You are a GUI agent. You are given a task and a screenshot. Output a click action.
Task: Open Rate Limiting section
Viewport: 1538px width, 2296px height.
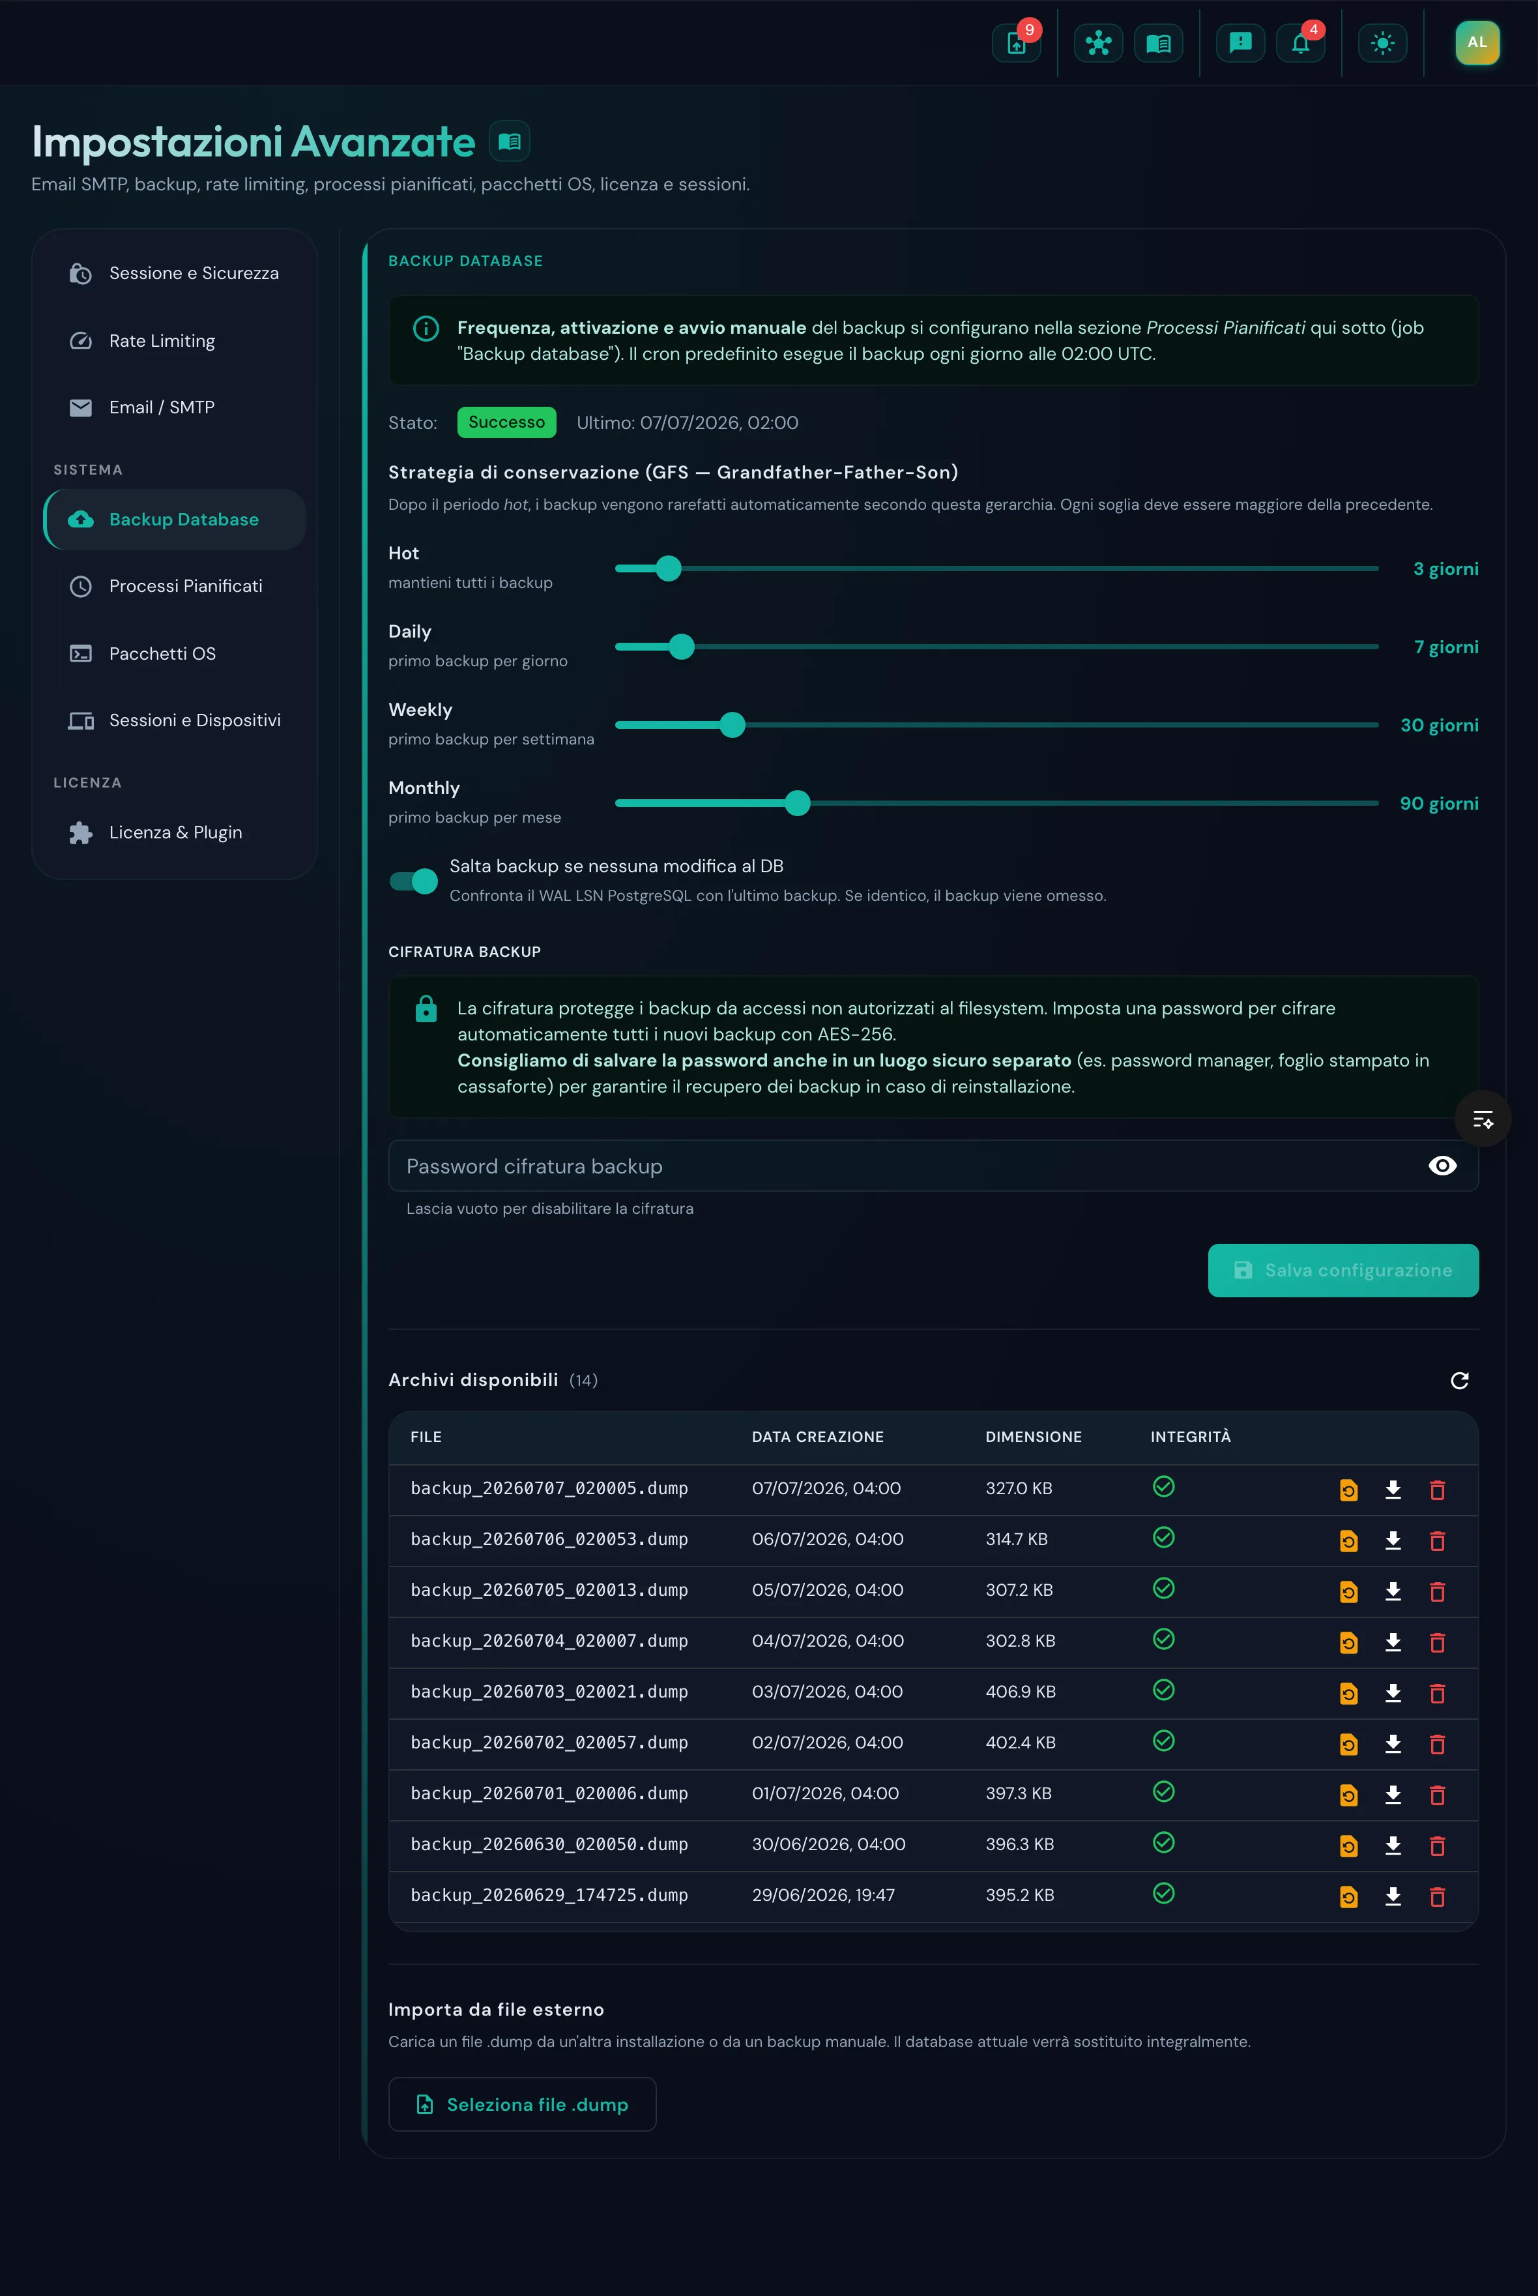[175, 340]
